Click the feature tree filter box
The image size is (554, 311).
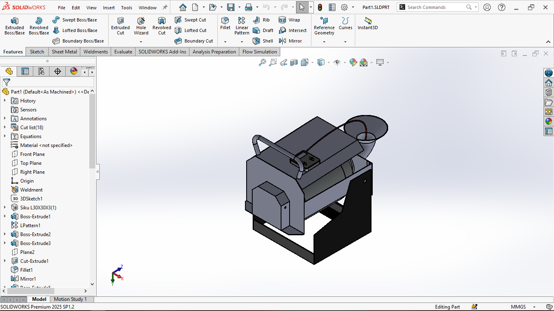pos(48,82)
